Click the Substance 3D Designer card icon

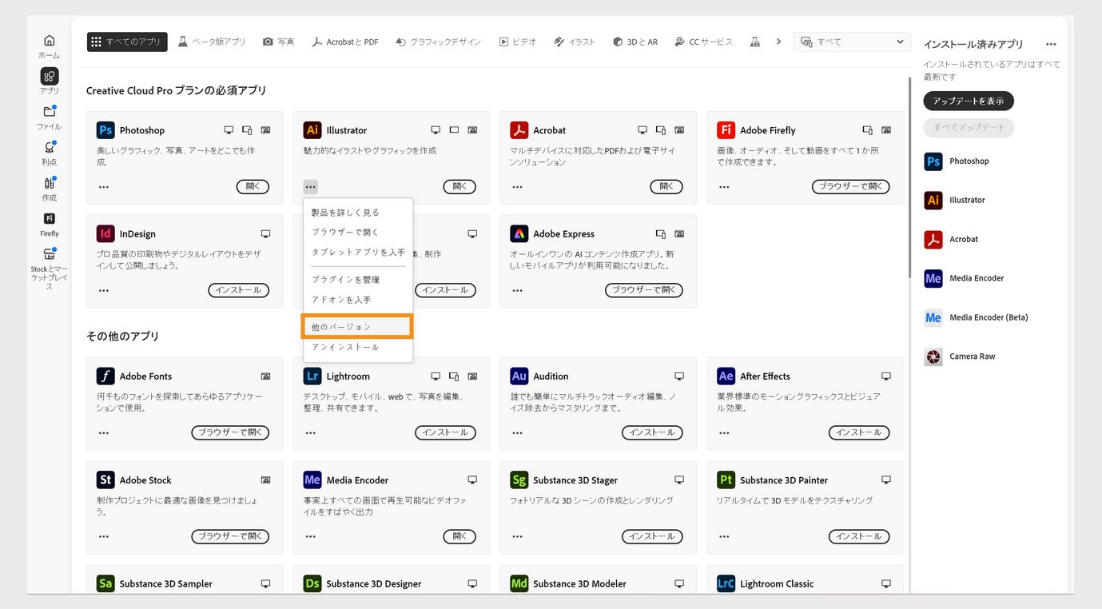[312, 584]
